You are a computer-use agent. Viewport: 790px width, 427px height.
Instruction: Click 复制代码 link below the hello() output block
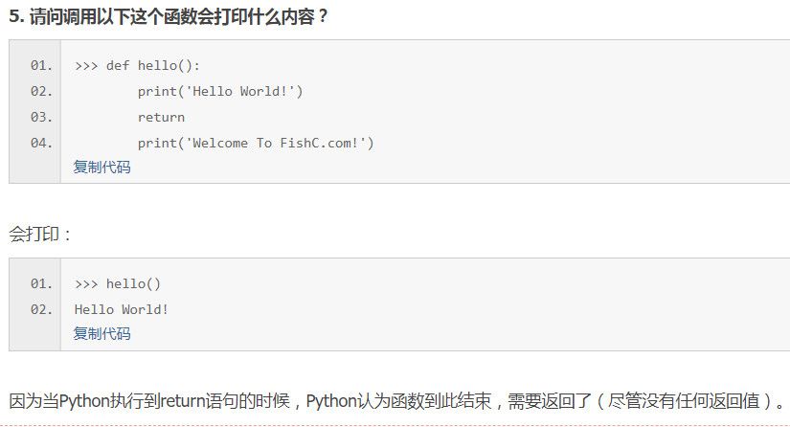(x=102, y=334)
